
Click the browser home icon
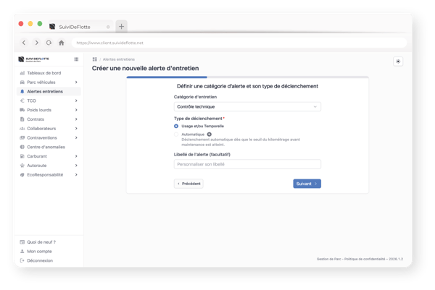pos(61,43)
